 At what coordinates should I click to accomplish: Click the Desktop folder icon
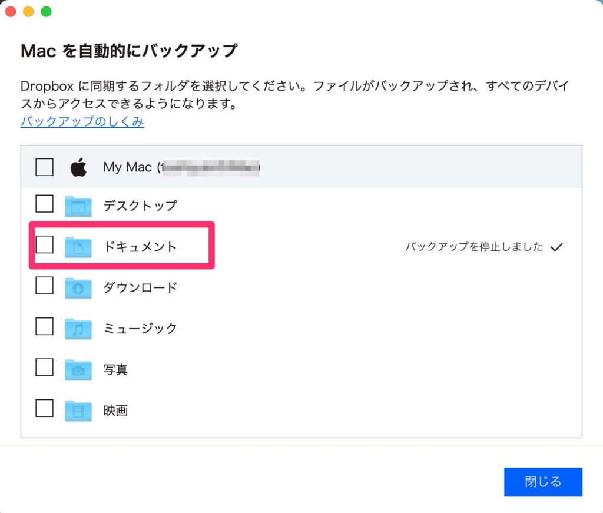pyautogui.click(x=78, y=206)
